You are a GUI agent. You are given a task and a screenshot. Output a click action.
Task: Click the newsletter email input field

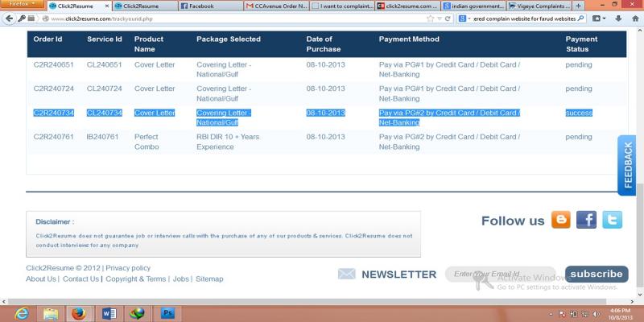coord(500,274)
